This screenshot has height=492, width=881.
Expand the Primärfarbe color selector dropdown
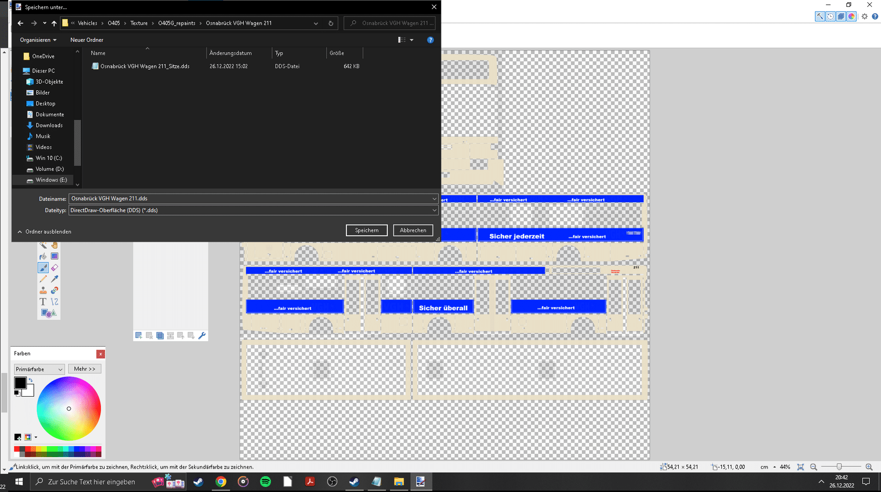(x=39, y=369)
